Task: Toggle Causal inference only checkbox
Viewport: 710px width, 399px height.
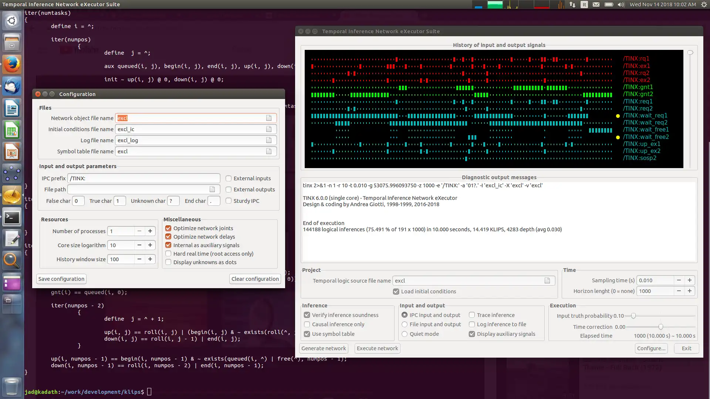Action: (307, 324)
